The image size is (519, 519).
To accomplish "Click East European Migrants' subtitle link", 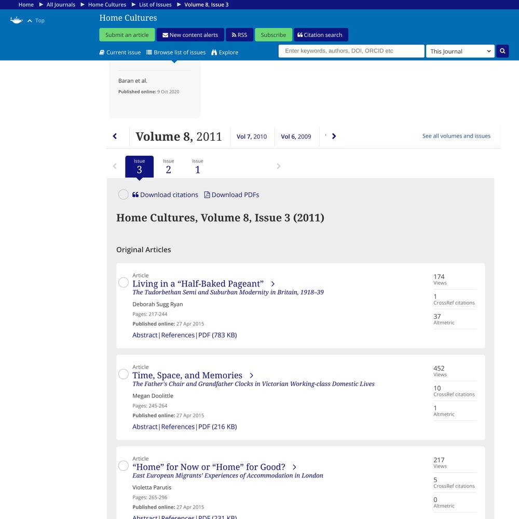I will (x=228, y=475).
